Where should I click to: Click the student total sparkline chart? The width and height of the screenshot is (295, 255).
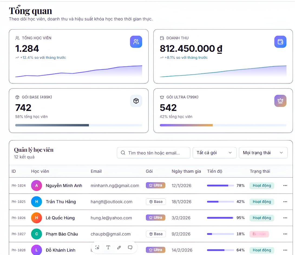tap(79, 71)
